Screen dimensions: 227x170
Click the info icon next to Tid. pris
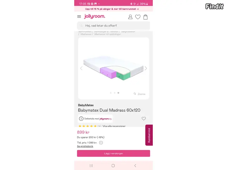101,143
